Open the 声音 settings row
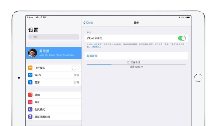Screen dimensions: 218x126 tap(54, 102)
